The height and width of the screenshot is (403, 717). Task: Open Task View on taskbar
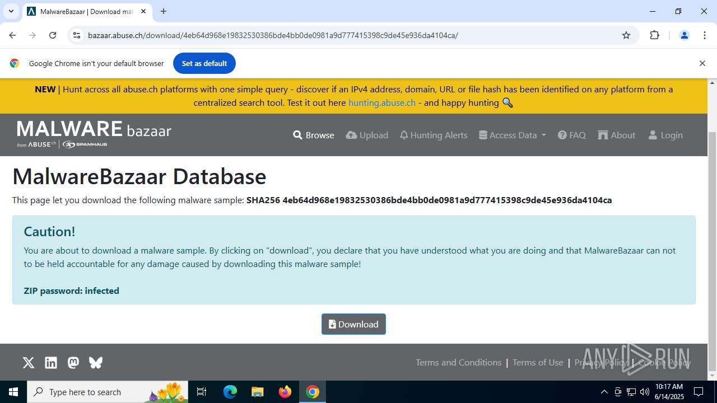[202, 392]
